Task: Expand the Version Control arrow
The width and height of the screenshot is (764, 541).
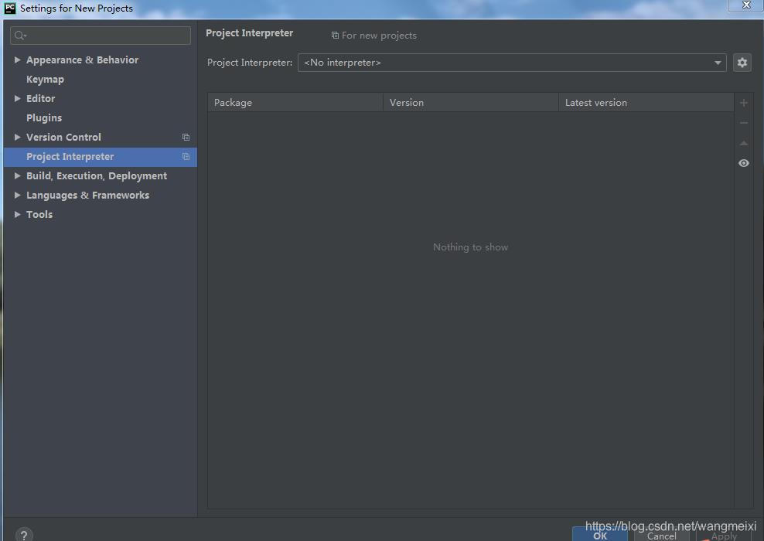Action: click(17, 138)
